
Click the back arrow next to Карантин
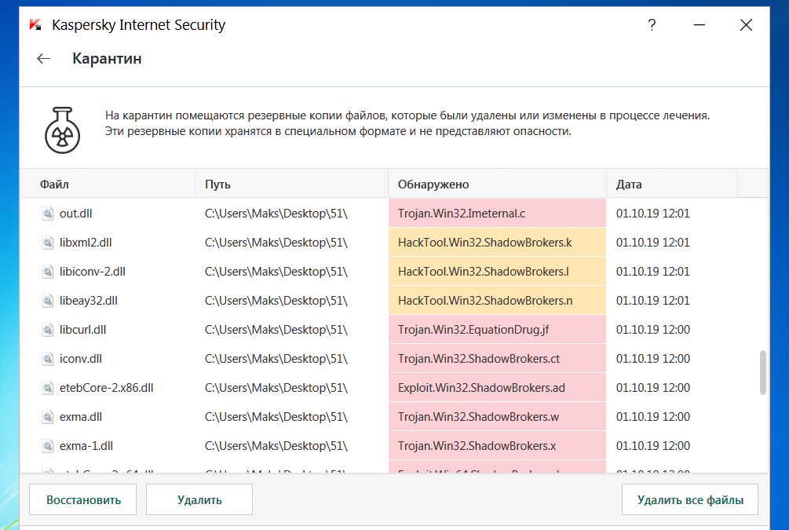(x=44, y=59)
